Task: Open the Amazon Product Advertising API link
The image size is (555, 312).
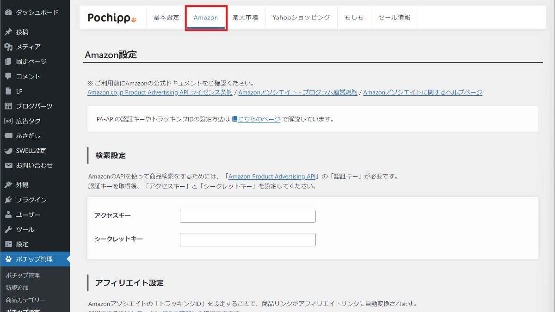Action: pyautogui.click(x=272, y=176)
